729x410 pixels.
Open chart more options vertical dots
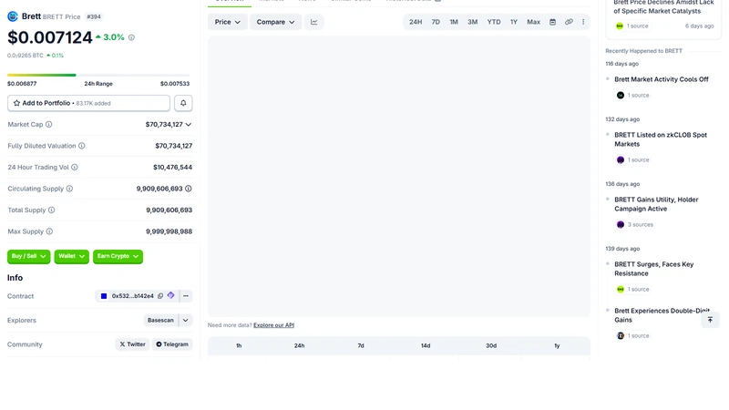(583, 22)
